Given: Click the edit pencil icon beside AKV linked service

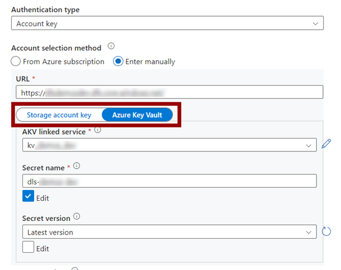Looking at the screenshot, I should pyautogui.click(x=326, y=144).
